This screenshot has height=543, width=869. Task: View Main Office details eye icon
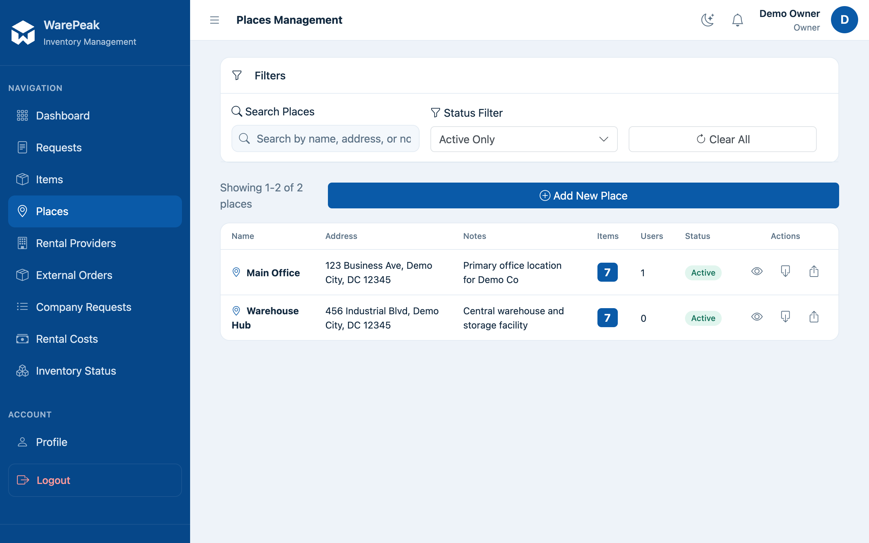pos(757,271)
